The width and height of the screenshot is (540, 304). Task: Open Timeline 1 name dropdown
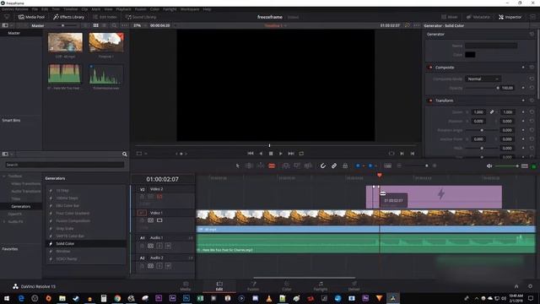276,25
